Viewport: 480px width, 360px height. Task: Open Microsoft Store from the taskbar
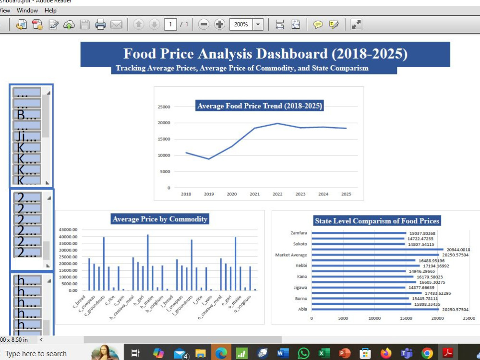pos(365,353)
